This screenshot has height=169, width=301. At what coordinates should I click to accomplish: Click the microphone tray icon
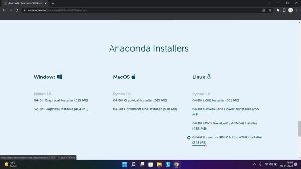click(260, 164)
